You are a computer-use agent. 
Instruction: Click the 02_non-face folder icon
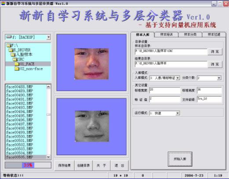click(17, 69)
